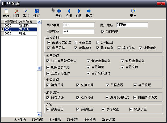Close the 用户管理 window
Screen dimensions: 167x123
pos(161,4)
